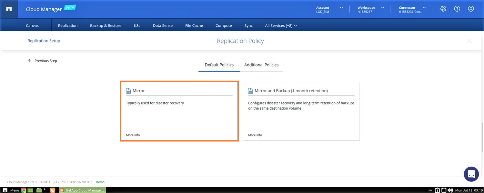Open the Settings gear icon
Image resolution: width=484 pixels, height=193 pixels.
click(443, 9)
